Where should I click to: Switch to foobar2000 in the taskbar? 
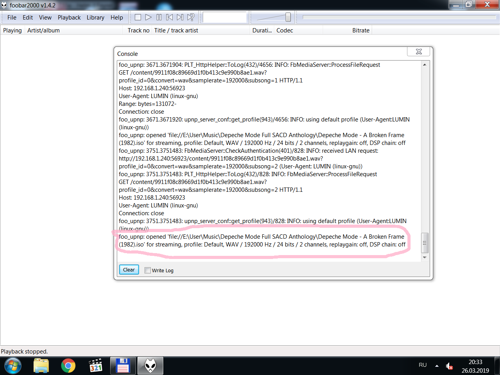coord(150,366)
